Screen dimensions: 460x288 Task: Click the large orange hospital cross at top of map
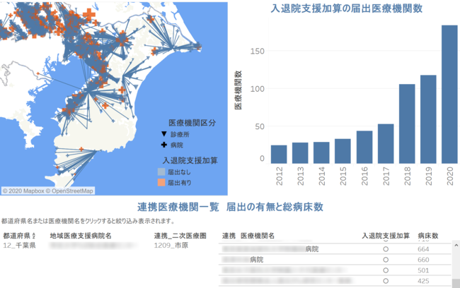point(90,16)
